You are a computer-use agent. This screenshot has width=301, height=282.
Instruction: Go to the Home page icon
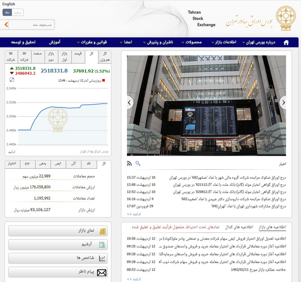286,43
